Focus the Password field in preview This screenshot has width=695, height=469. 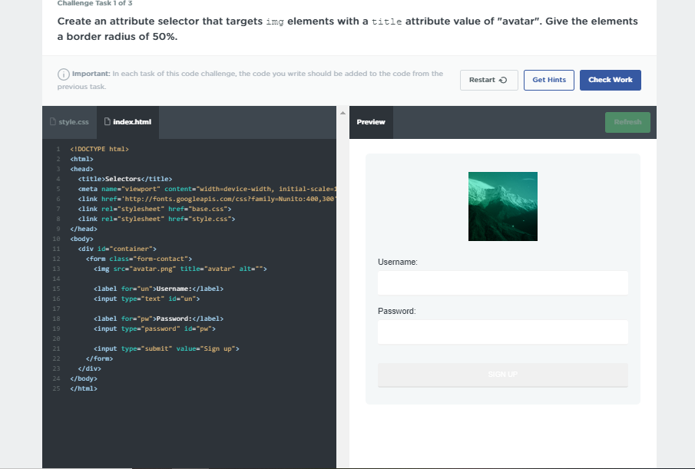[502, 332]
